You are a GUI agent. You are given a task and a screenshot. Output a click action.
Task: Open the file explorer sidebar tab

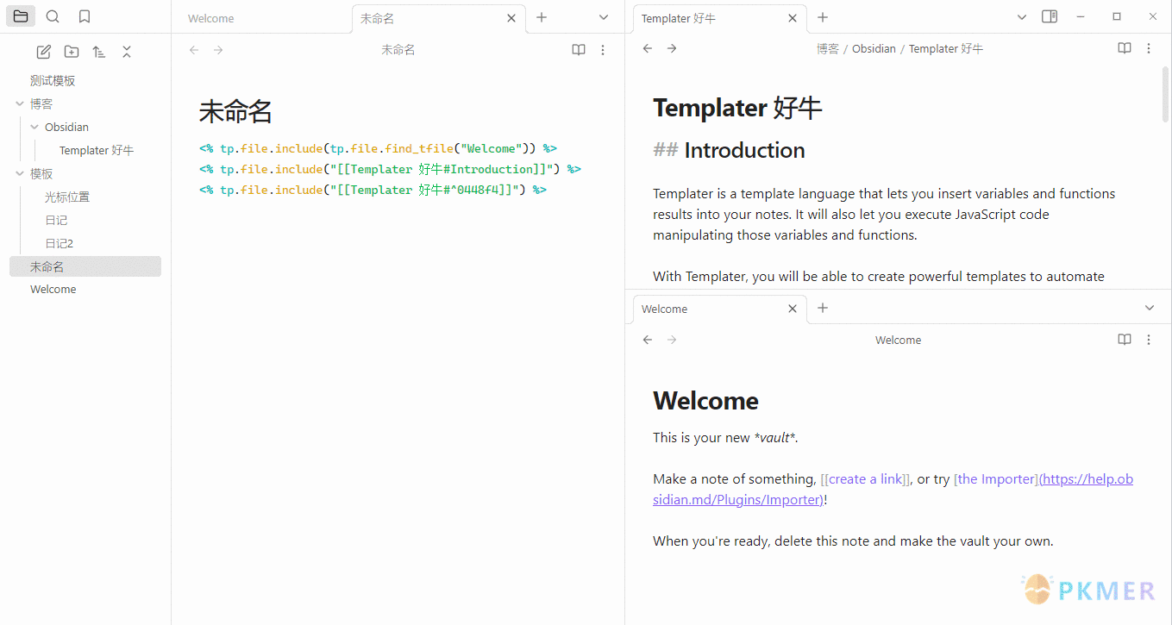click(x=21, y=16)
